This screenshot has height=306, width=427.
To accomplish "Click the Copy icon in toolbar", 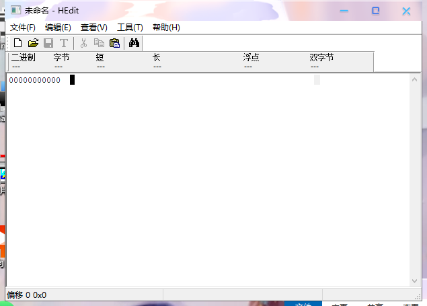I will tap(99, 43).
